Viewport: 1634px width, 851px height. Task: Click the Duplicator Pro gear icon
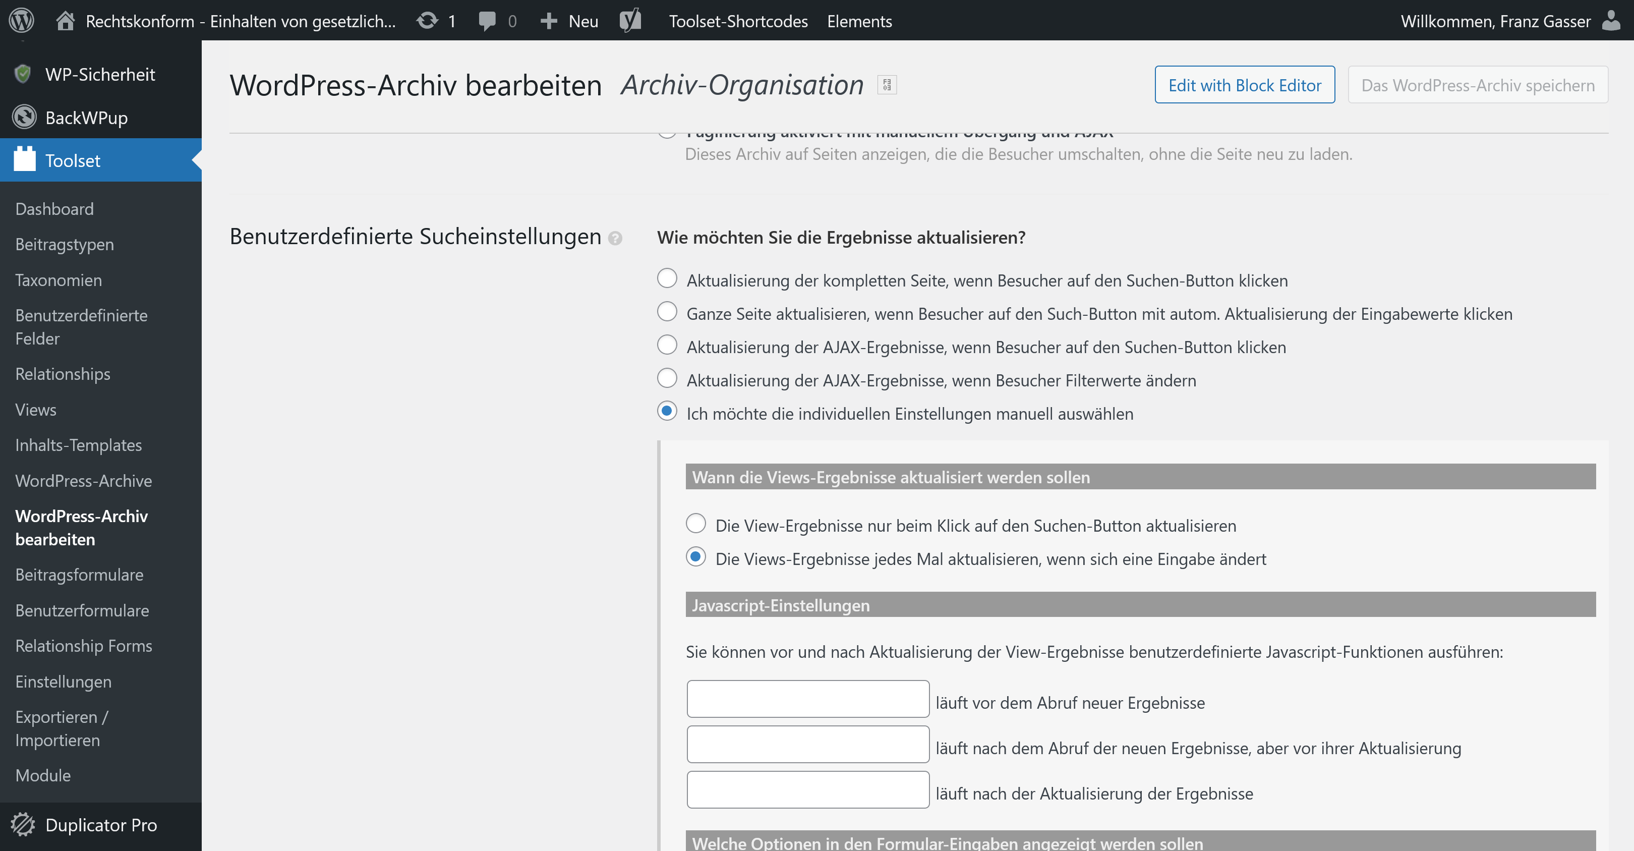[x=23, y=824]
